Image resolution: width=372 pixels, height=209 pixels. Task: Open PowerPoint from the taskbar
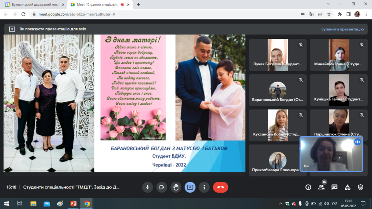point(73,203)
